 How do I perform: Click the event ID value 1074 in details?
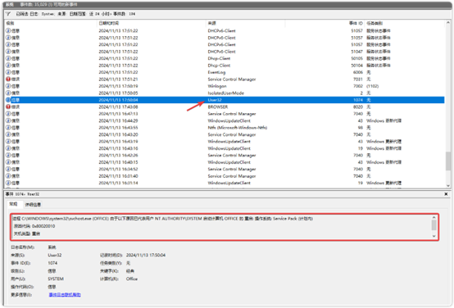coord(52,263)
